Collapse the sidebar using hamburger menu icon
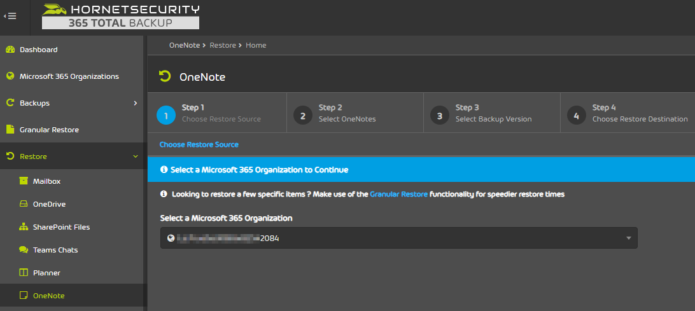The height and width of the screenshot is (311, 695). pyautogui.click(x=10, y=16)
